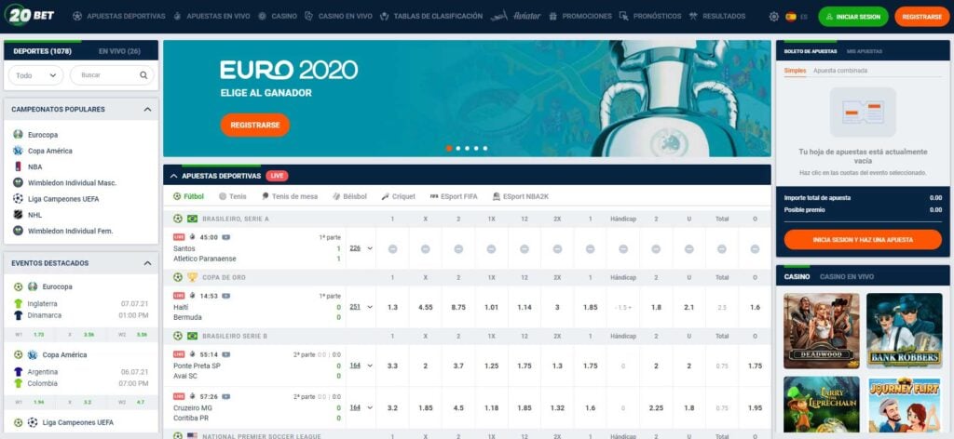The image size is (954, 439).
Task: Select Coritiba PR win odds 4.5
Action: point(458,408)
